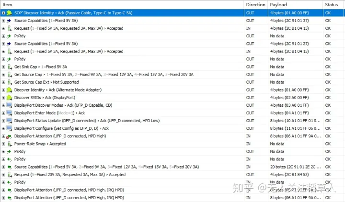Click payload "8 bytes (11 A1 01 FF 06 0..."

point(295,128)
